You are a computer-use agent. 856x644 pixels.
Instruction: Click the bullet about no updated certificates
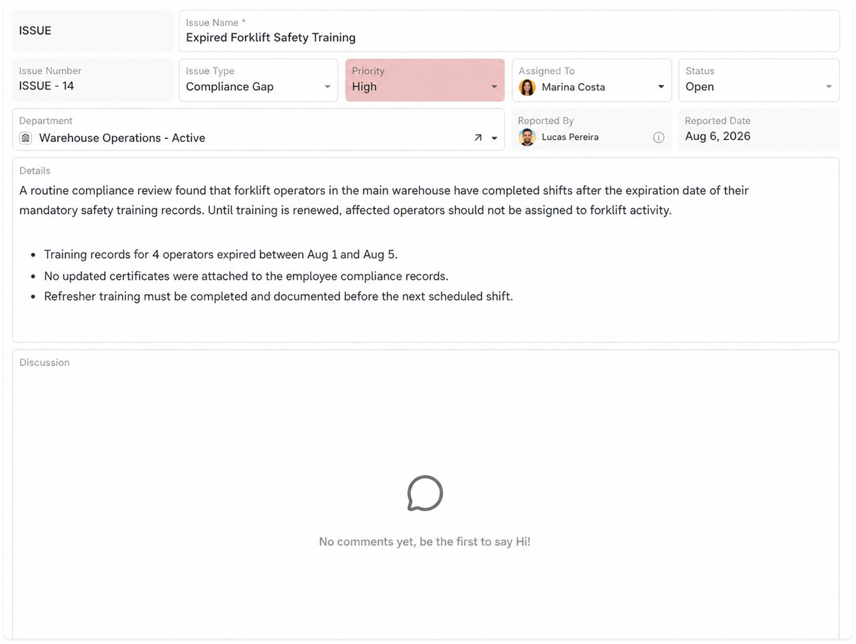(246, 276)
